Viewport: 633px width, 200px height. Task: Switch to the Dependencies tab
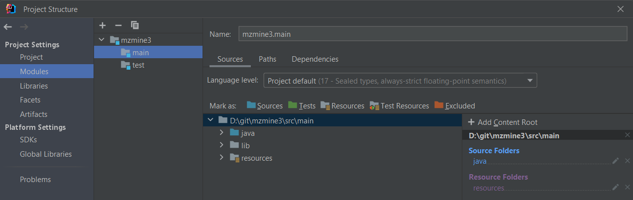tap(315, 59)
